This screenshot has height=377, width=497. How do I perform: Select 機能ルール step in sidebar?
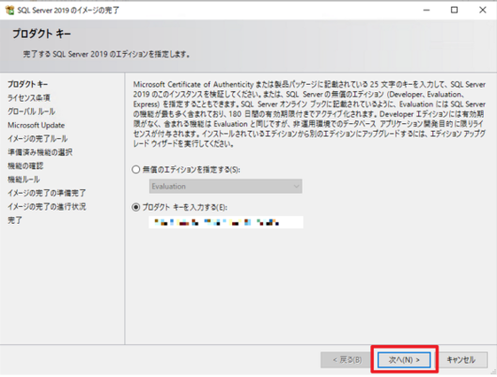click(24, 180)
